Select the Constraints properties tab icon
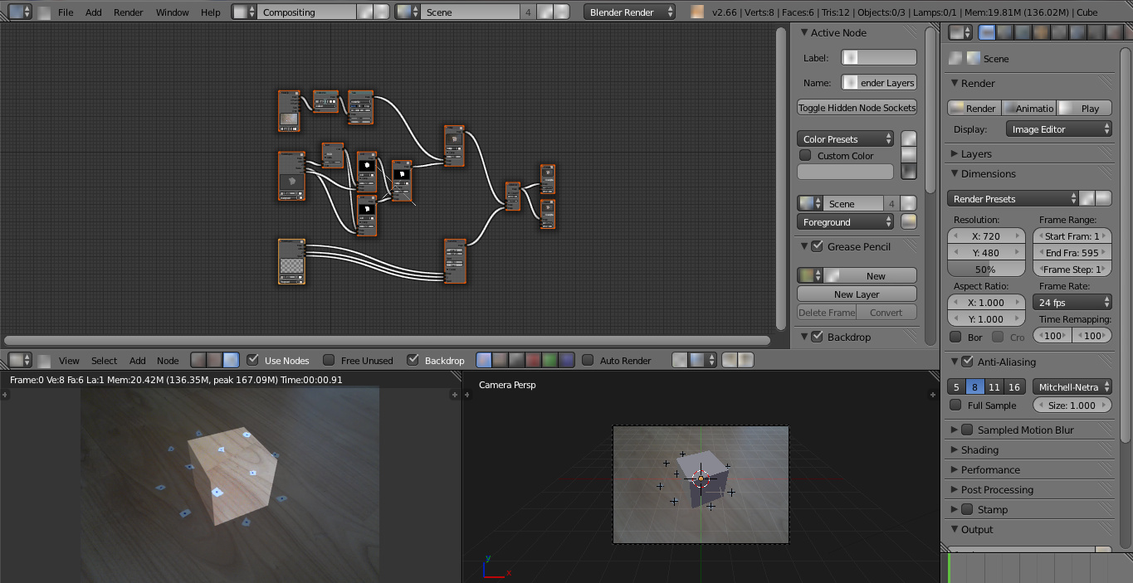 coord(1077,32)
